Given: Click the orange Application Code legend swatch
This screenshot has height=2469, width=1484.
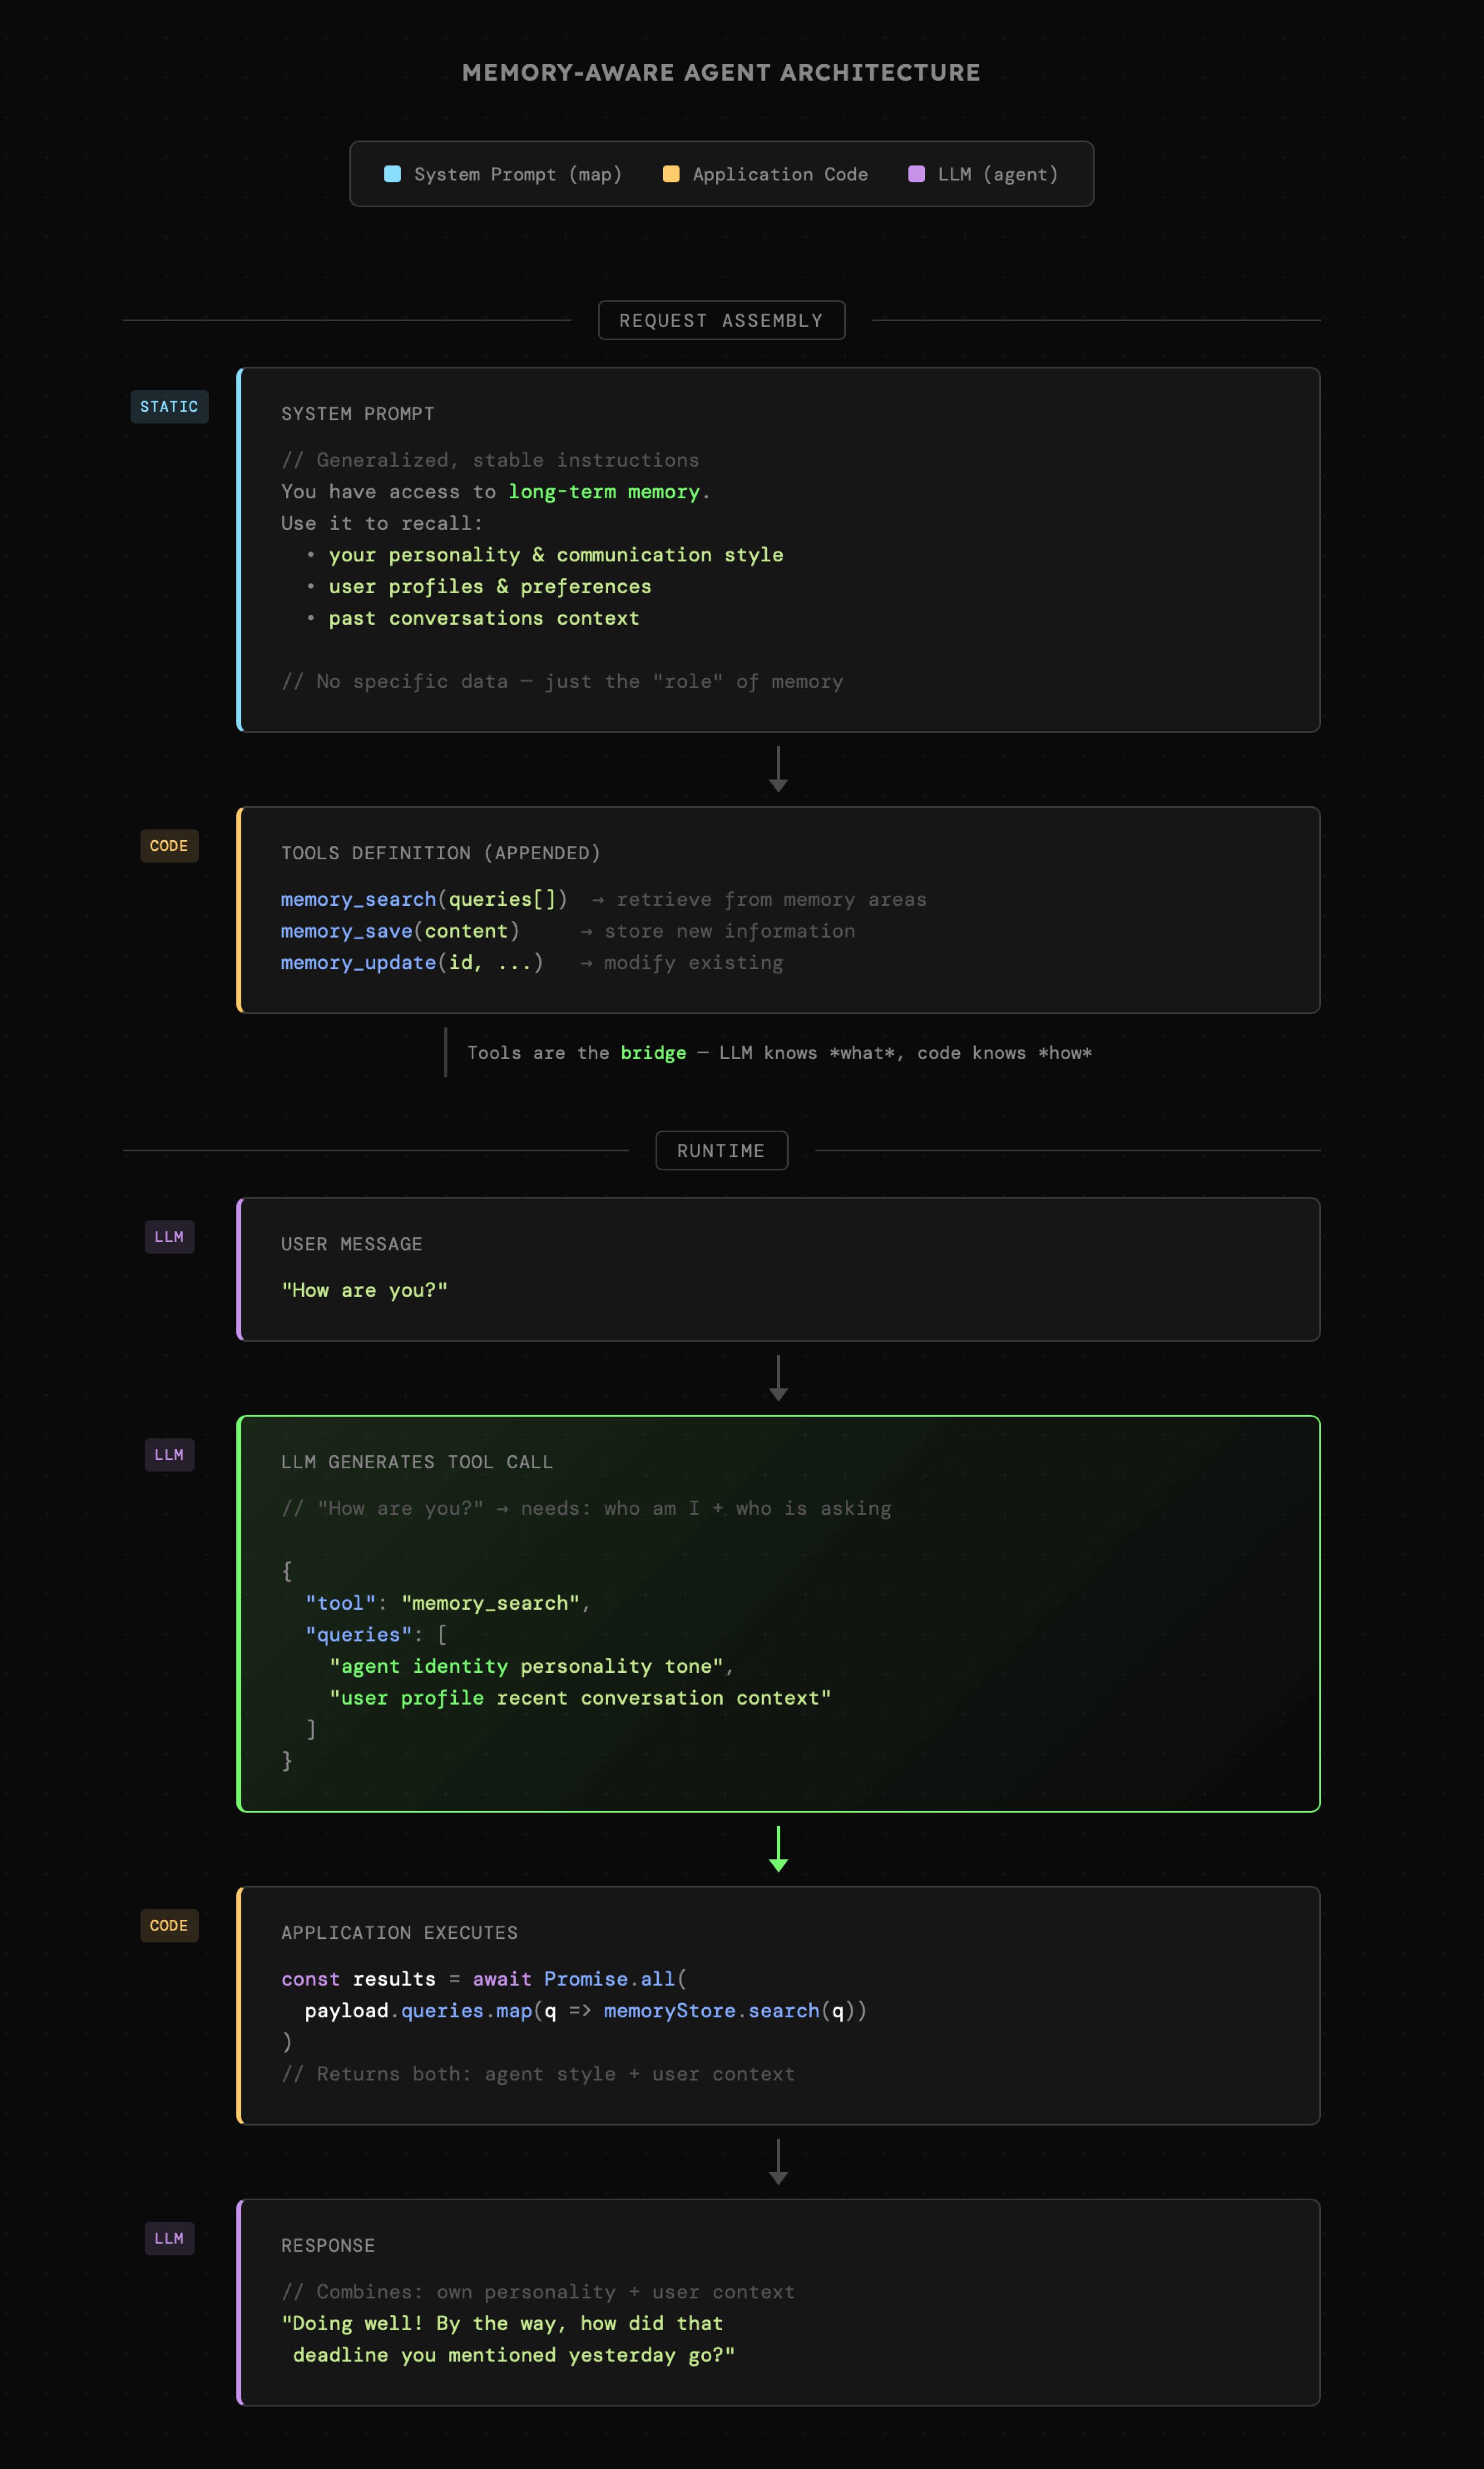Looking at the screenshot, I should click(671, 174).
